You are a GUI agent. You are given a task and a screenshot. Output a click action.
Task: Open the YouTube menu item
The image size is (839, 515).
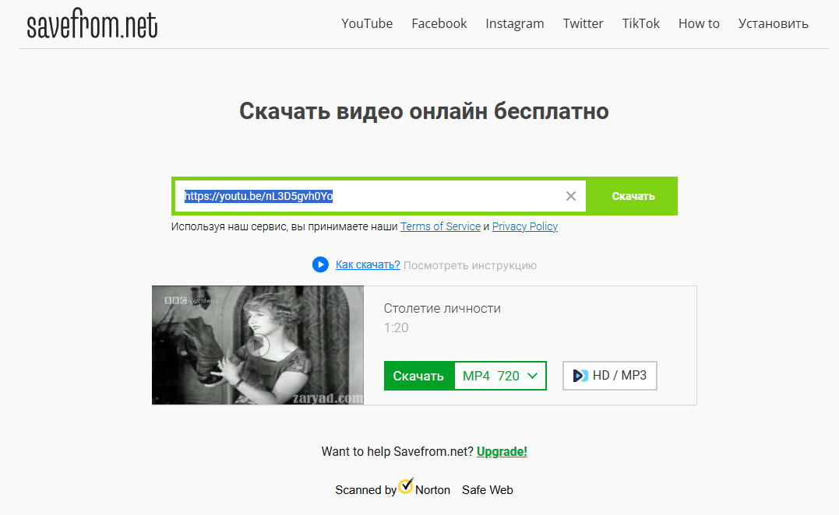pos(367,23)
